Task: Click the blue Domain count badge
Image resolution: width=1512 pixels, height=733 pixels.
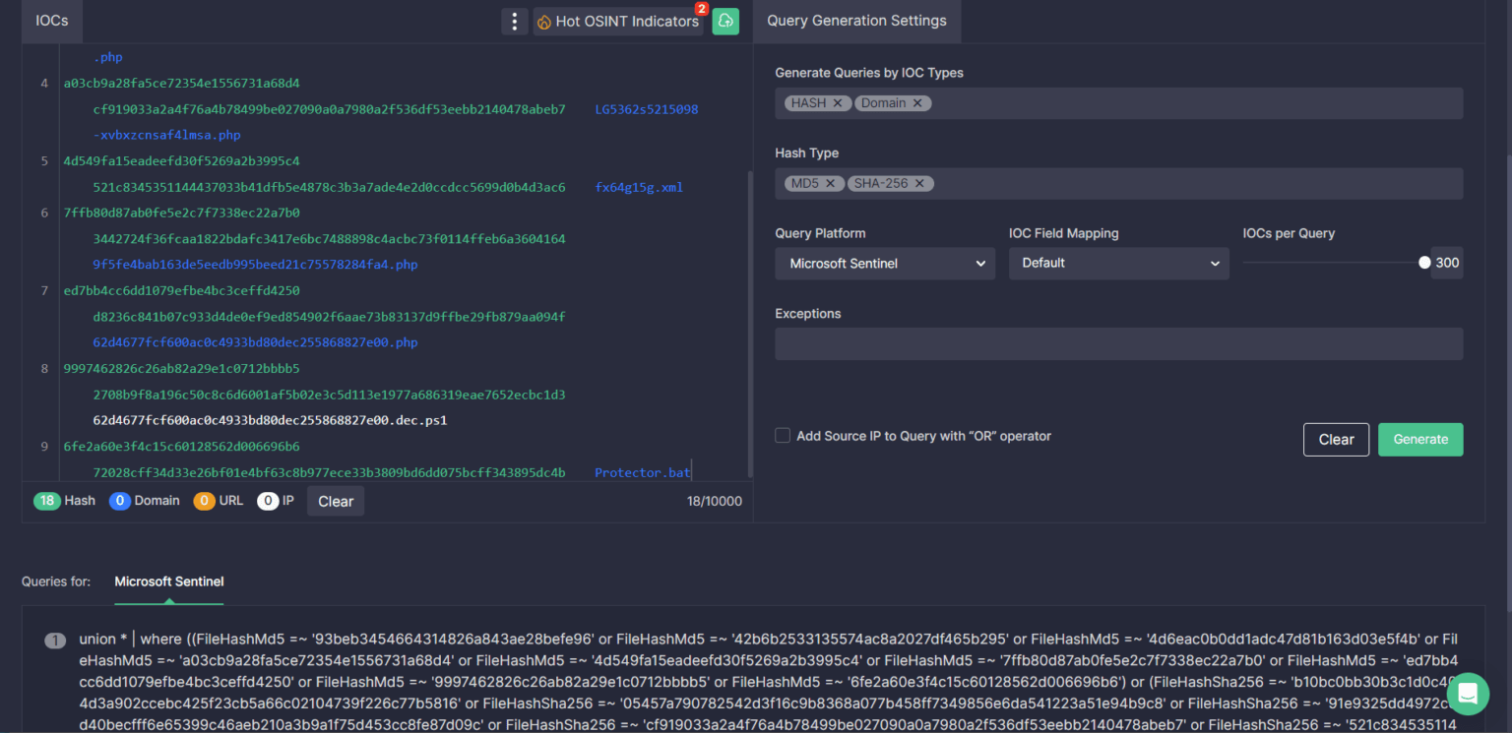Action: [x=120, y=501]
